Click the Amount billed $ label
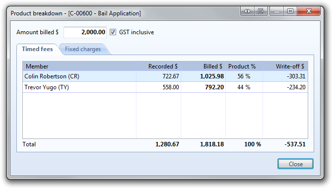Viewport: 333px width, 189px height. pos(37,32)
